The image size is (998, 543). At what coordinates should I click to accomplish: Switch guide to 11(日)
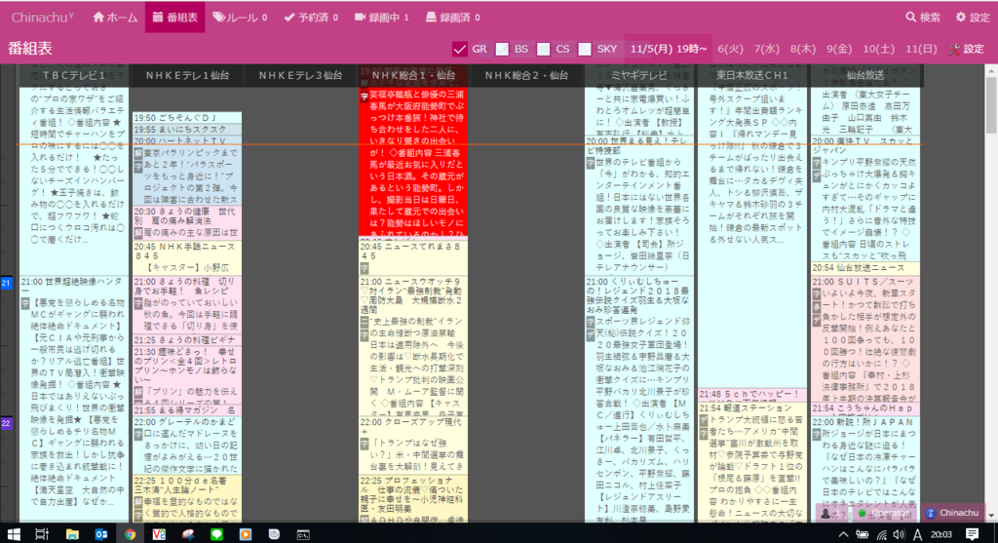click(920, 49)
